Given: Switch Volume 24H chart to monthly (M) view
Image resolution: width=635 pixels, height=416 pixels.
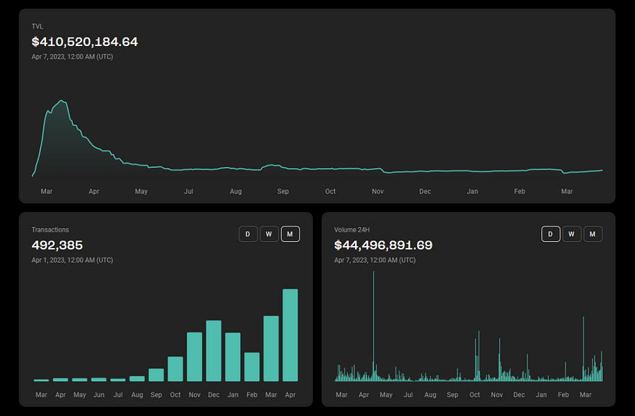Looking at the screenshot, I should [x=593, y=234].
